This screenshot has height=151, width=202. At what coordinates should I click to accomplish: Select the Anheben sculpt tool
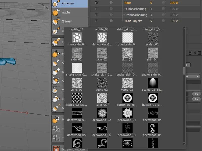click(70, 4)
